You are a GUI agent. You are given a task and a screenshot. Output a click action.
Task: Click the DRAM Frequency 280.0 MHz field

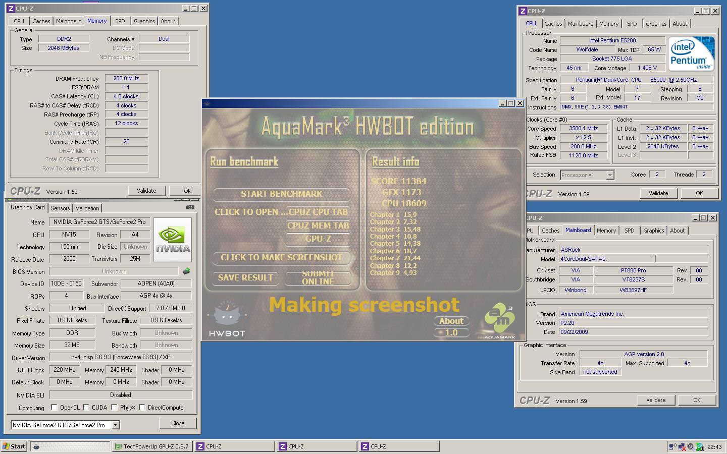[x=126, y=78]
